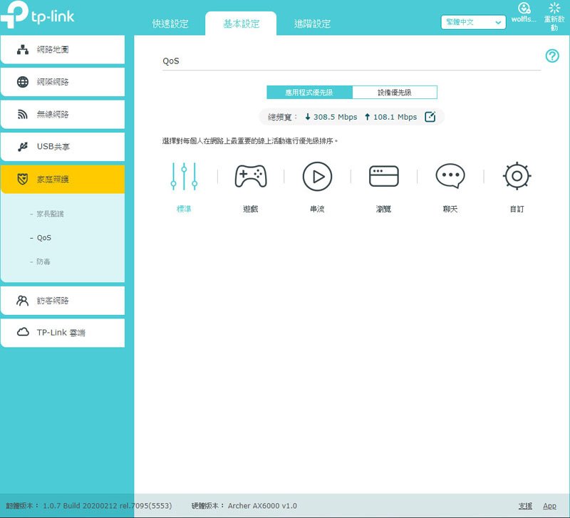Open 無線網路 wireless settings
Viewport: 570px width, 518px height.
tap(63, 114)
